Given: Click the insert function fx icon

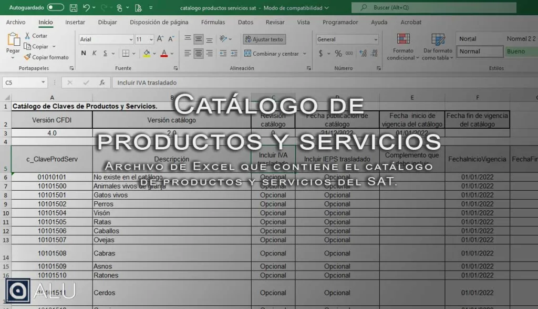Looking at the screenshot, I should click(102, 83).
